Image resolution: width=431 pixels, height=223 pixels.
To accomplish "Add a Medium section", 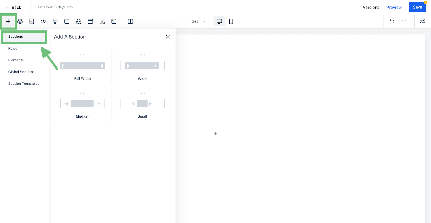I will tap(82, 105).
